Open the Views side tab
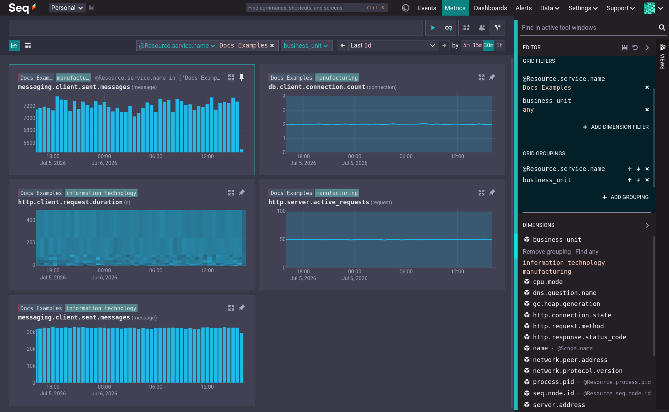Screen dimensions: 669x412 662,57
